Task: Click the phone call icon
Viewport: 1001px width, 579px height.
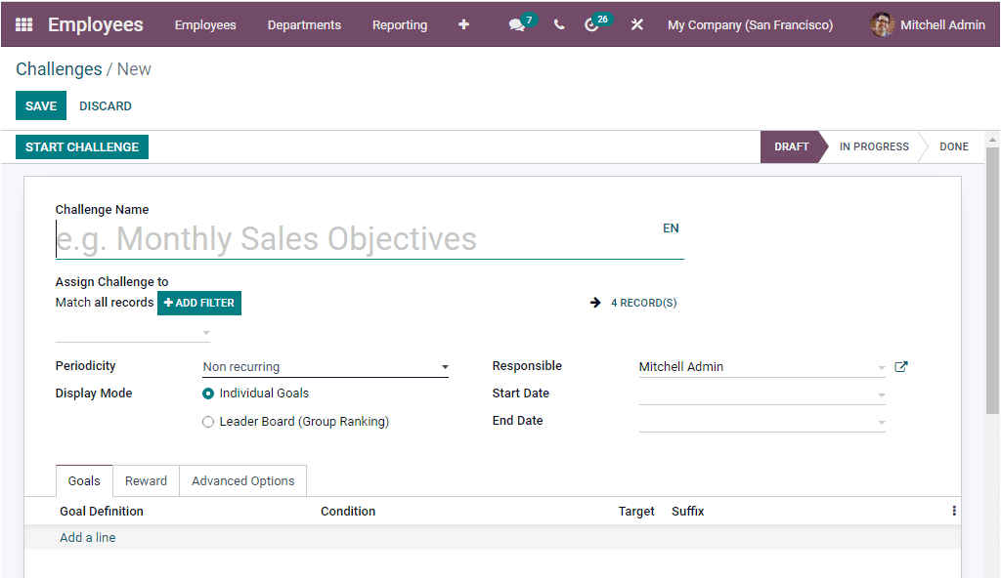Action: [x=558, y=24]
